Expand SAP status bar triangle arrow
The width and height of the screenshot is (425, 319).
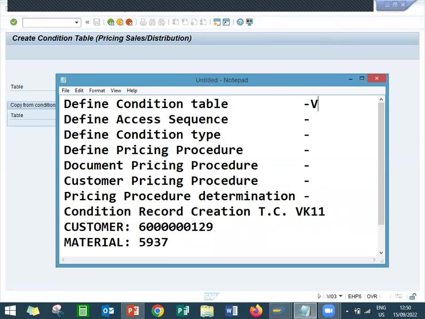click(319, 296)
